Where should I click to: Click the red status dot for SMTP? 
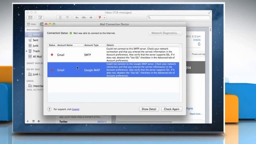tap(52, 55)
